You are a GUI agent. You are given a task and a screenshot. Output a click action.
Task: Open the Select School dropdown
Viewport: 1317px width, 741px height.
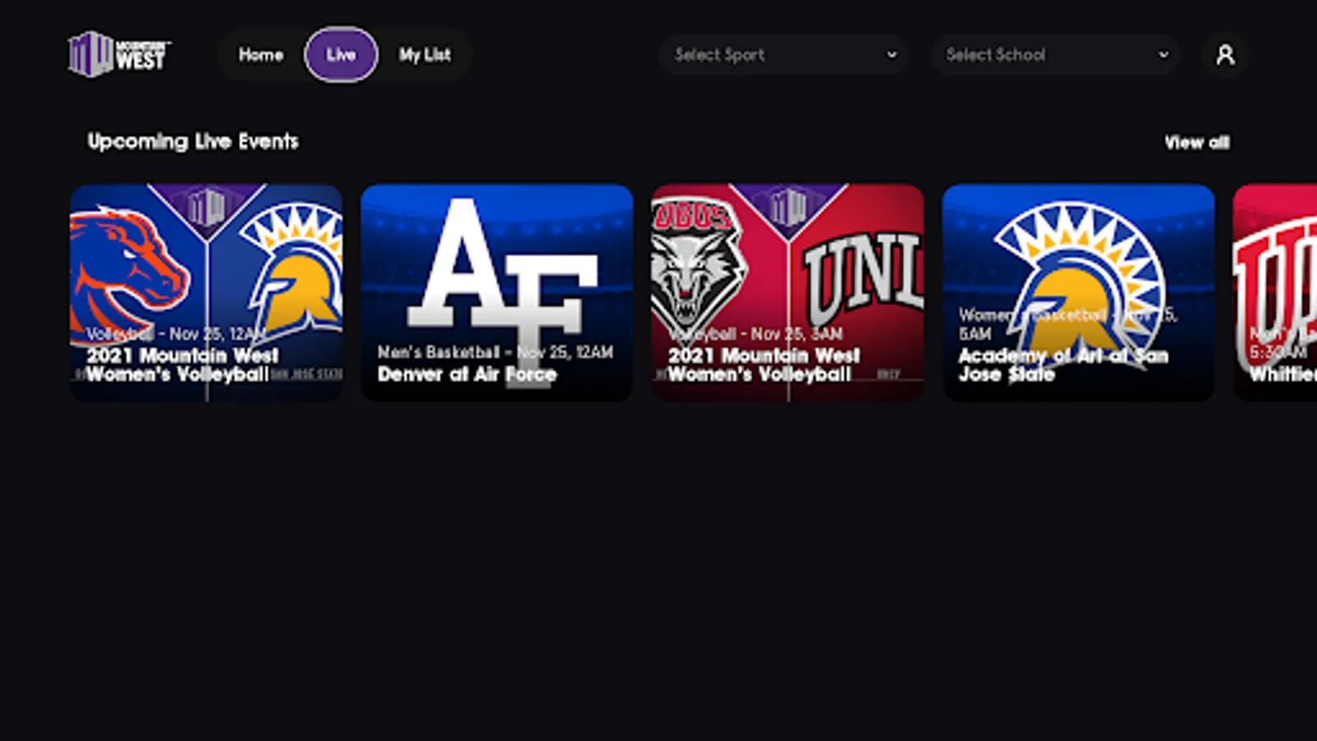click(1055, 55)
